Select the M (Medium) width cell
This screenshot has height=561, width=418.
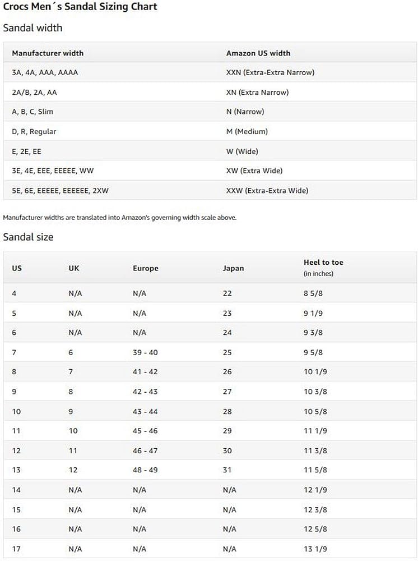tap(247, 131)
